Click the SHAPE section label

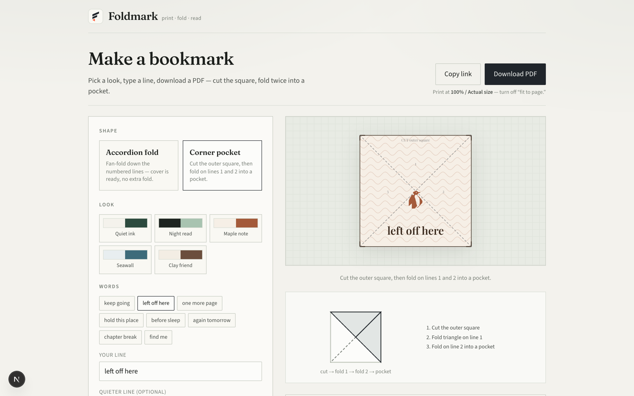click(108, 131)
